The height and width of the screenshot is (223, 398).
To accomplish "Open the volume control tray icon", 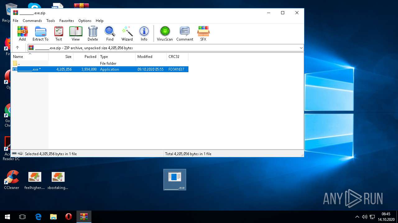I will pos(364,217).
